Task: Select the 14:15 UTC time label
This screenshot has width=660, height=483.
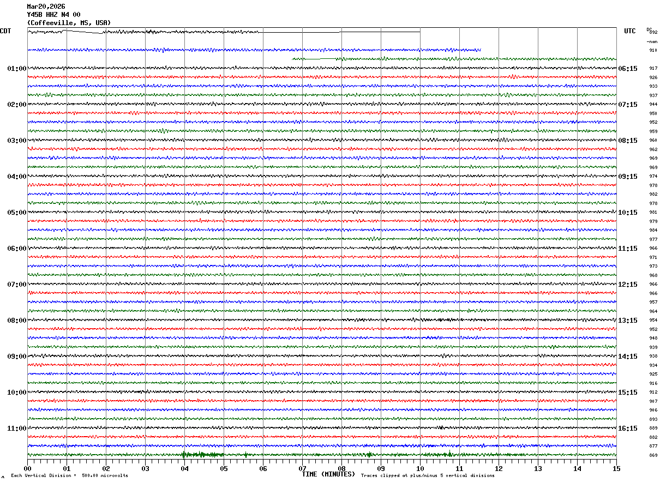Action: coord(628,357)
